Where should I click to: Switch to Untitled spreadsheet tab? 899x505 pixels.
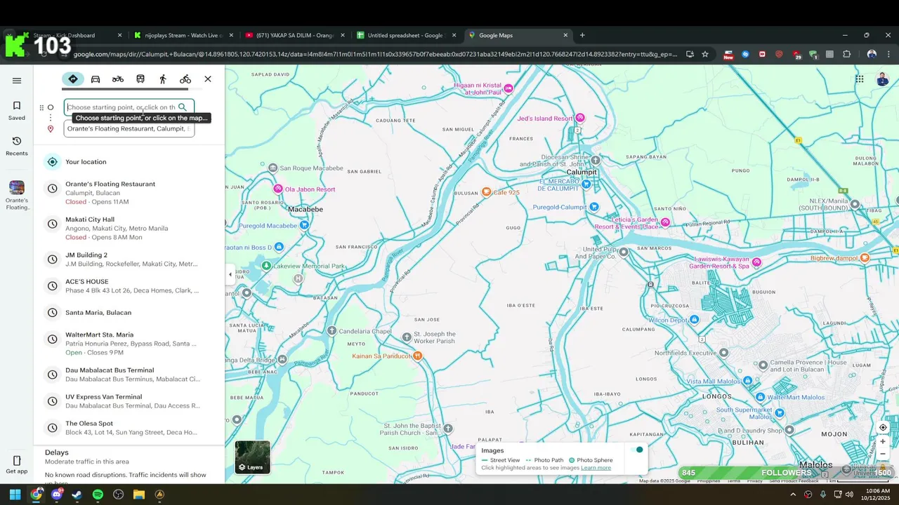406,35
